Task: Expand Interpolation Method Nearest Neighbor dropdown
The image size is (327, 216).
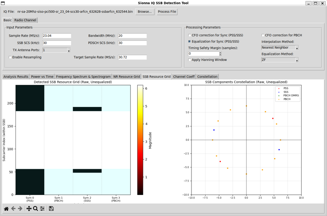Action: [280, 48]
